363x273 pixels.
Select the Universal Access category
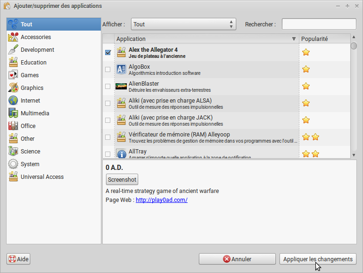point(54,177)
